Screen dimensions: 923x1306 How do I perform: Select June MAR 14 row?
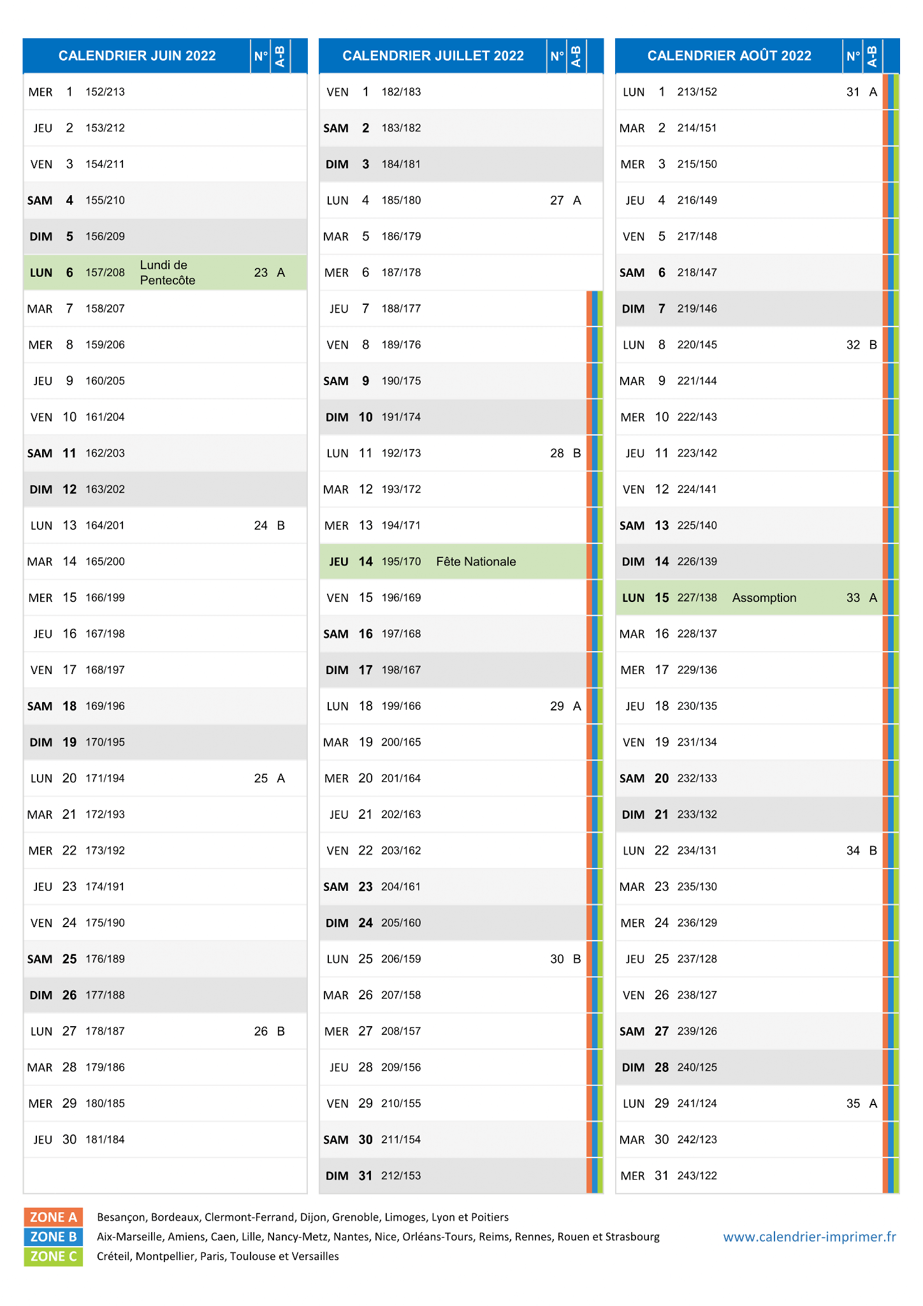165,562
